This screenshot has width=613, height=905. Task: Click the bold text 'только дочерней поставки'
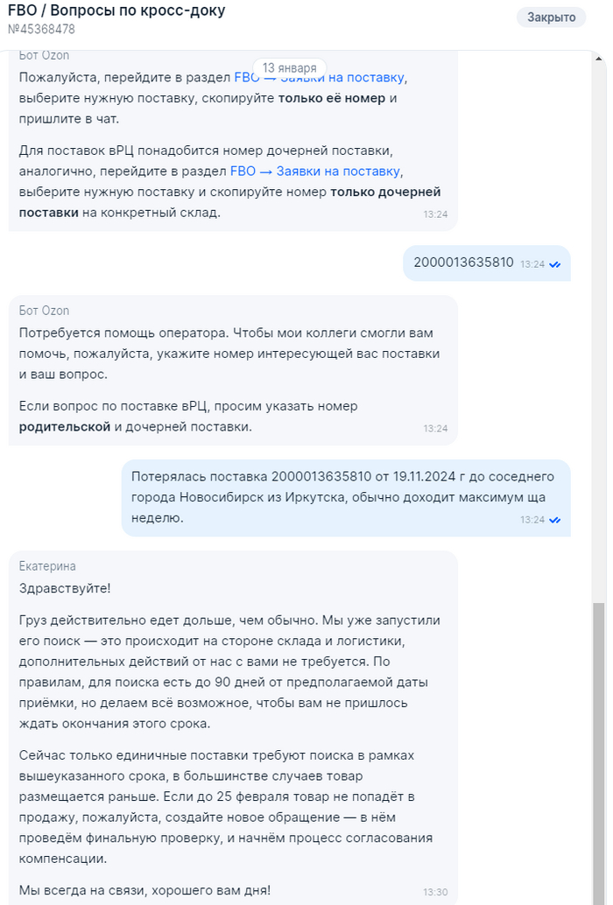(229, 202)
